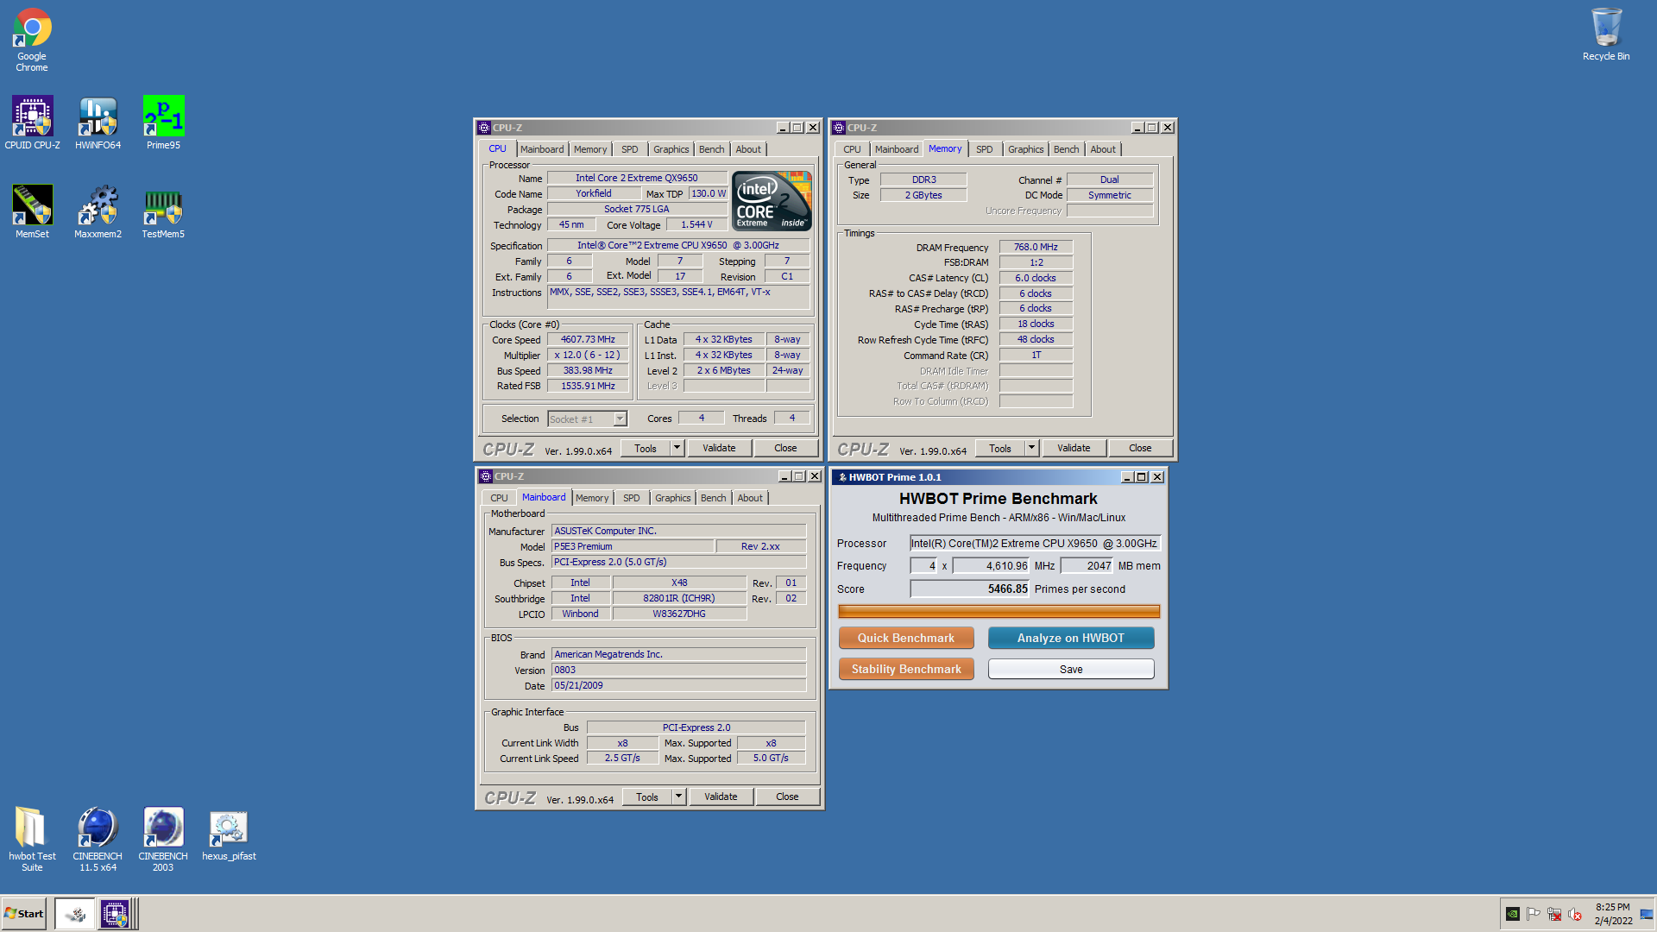Click the CPU-Z Memory window title icon
Screen dimensions: 1657x932
click(839, 128)
